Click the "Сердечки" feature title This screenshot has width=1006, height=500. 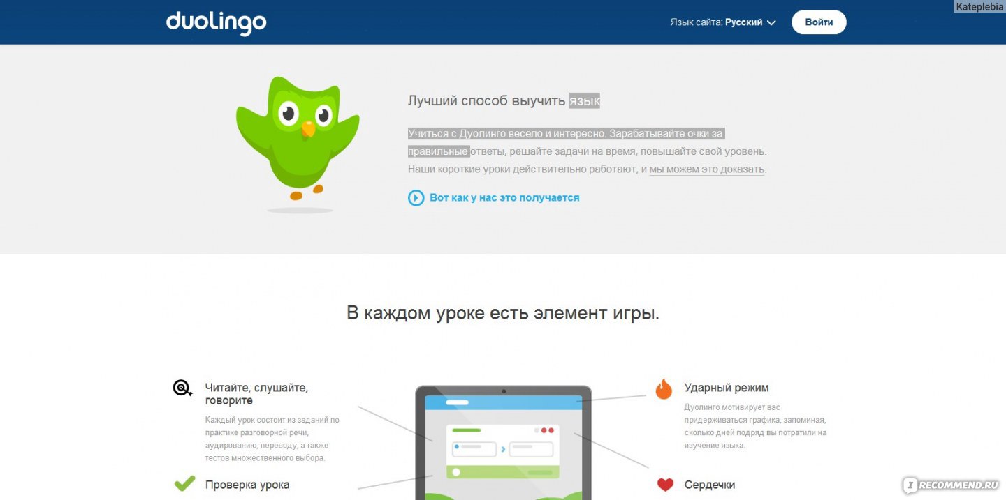(710, 485)
